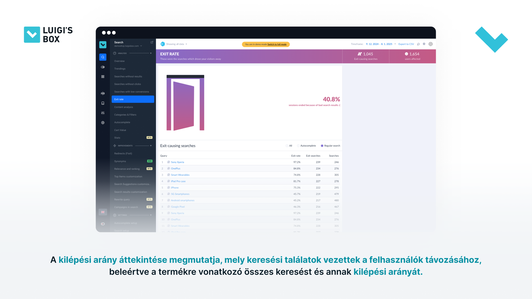Open Searches without results

point(128,76)
